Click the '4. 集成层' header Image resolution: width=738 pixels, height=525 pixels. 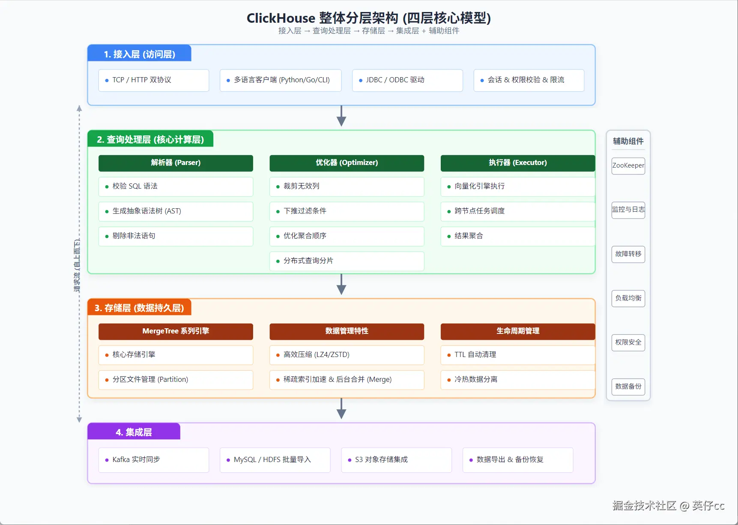[x=134, y=432]
